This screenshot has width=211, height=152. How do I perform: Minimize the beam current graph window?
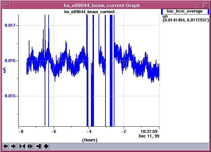tap(198, 5)
